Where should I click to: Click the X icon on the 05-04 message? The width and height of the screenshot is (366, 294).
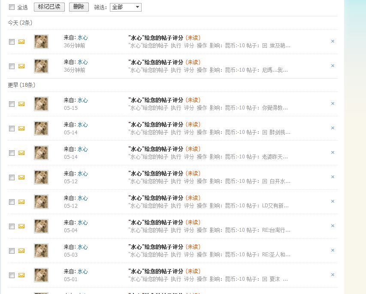(x=333, y=226)
